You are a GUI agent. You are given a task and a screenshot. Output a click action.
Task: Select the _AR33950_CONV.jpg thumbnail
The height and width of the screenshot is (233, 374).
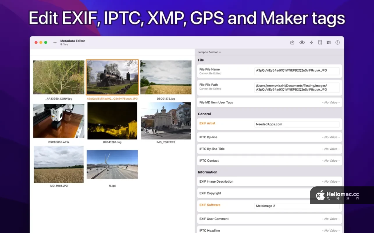pyautogui.click(x=59, y=77)
